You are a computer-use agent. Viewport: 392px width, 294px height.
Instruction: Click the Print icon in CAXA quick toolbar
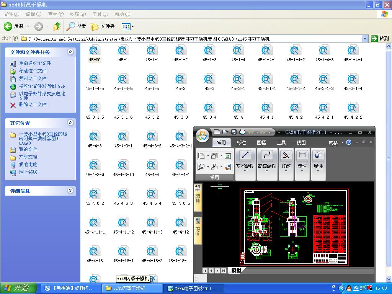click(242, 132)
